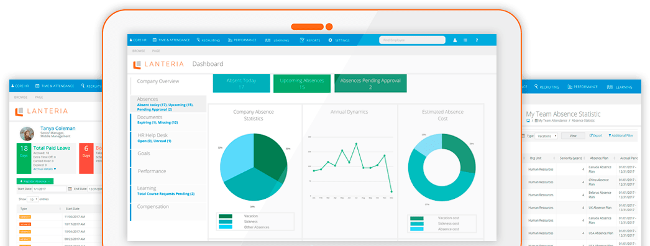Click the gear icon beside Settings in dashboard

[x=331, y=40]
